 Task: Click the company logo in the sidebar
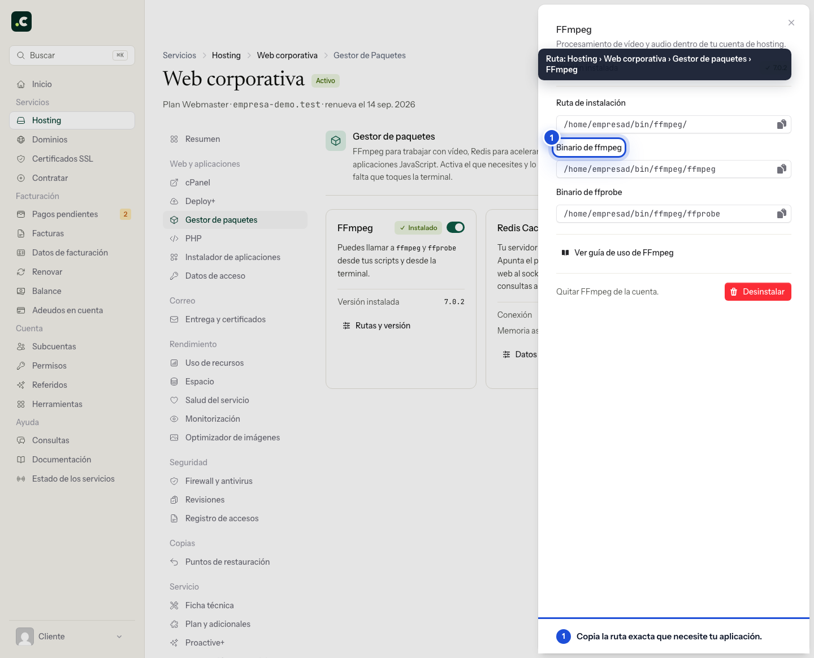tap(21, 21)
